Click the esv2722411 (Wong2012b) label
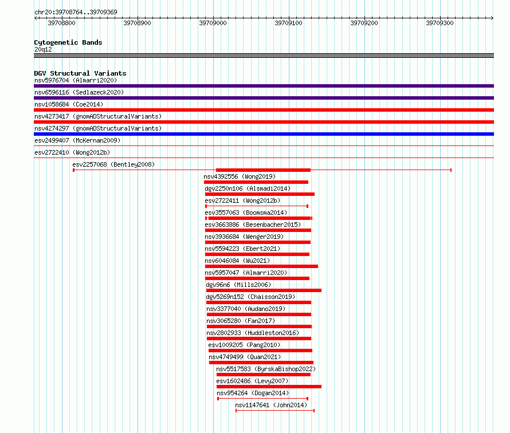This screenshot has height=433, width=510. coord(242,200)
